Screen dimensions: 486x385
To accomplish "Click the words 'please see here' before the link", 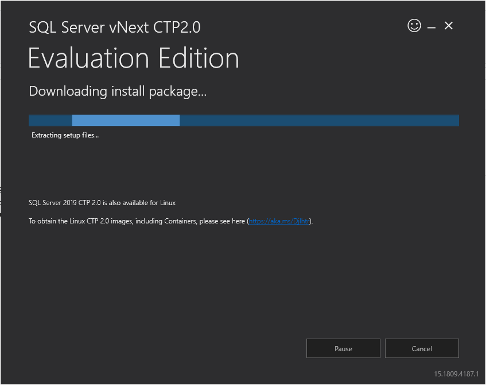I will (222, 221).
